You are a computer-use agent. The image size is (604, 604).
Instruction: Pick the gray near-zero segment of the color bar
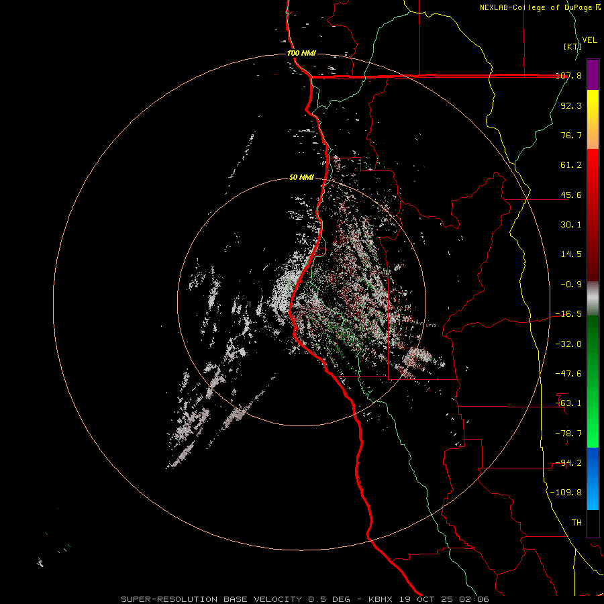coord(593,298)
